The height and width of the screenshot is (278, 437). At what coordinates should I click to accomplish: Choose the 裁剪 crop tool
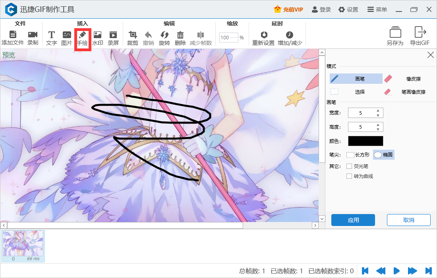133,38
